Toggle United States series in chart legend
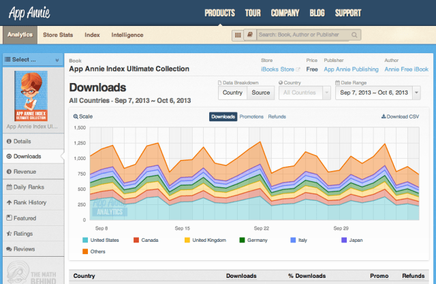The width and height of the screenshot is (436, 284). [x=101, y=240]
